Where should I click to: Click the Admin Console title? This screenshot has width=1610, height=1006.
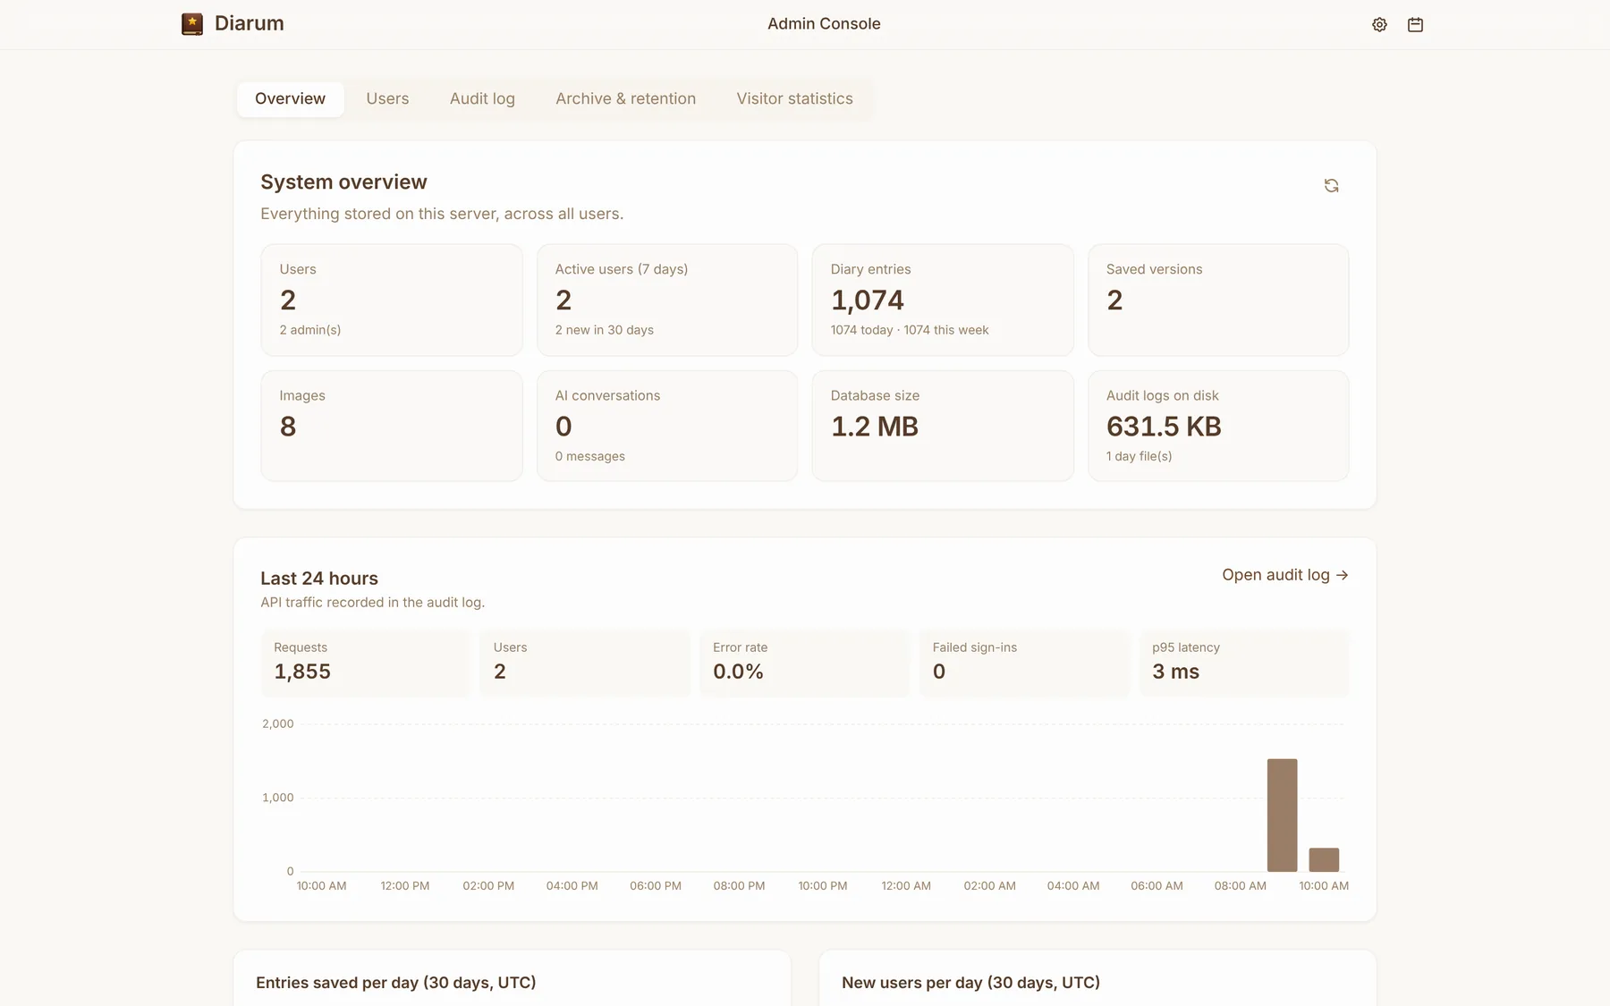pyautogui.click(x=824, y=24)
